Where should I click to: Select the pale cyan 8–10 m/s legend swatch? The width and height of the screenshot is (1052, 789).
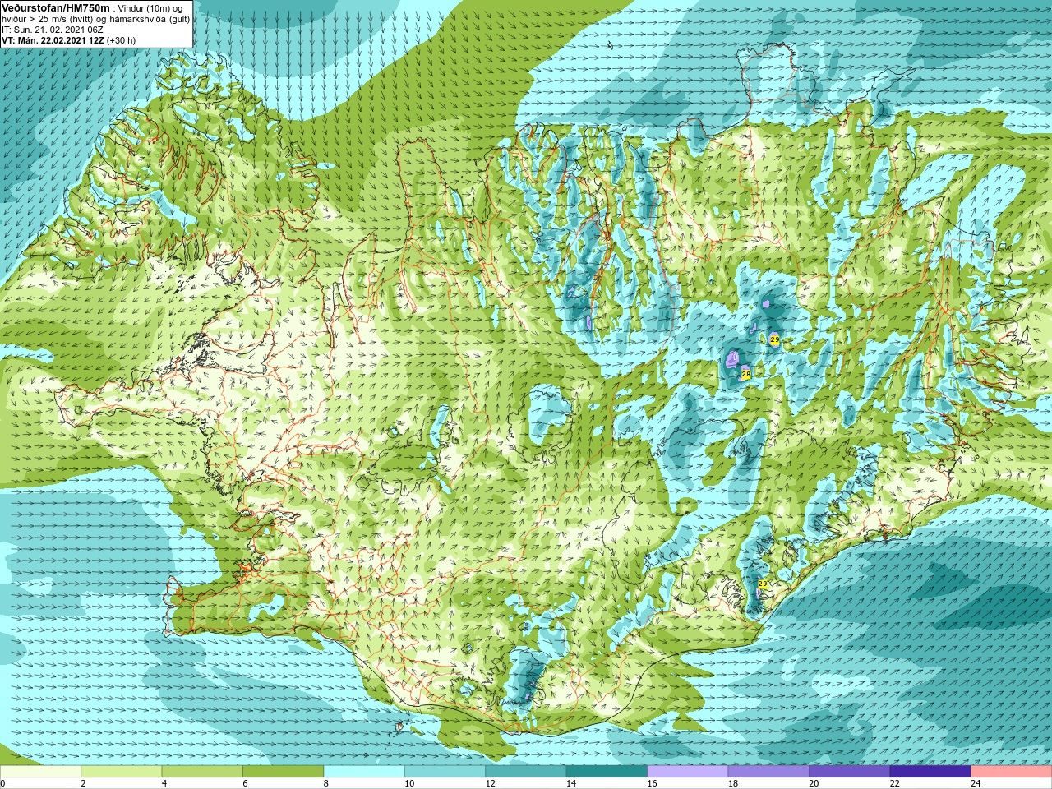[364, 772]
